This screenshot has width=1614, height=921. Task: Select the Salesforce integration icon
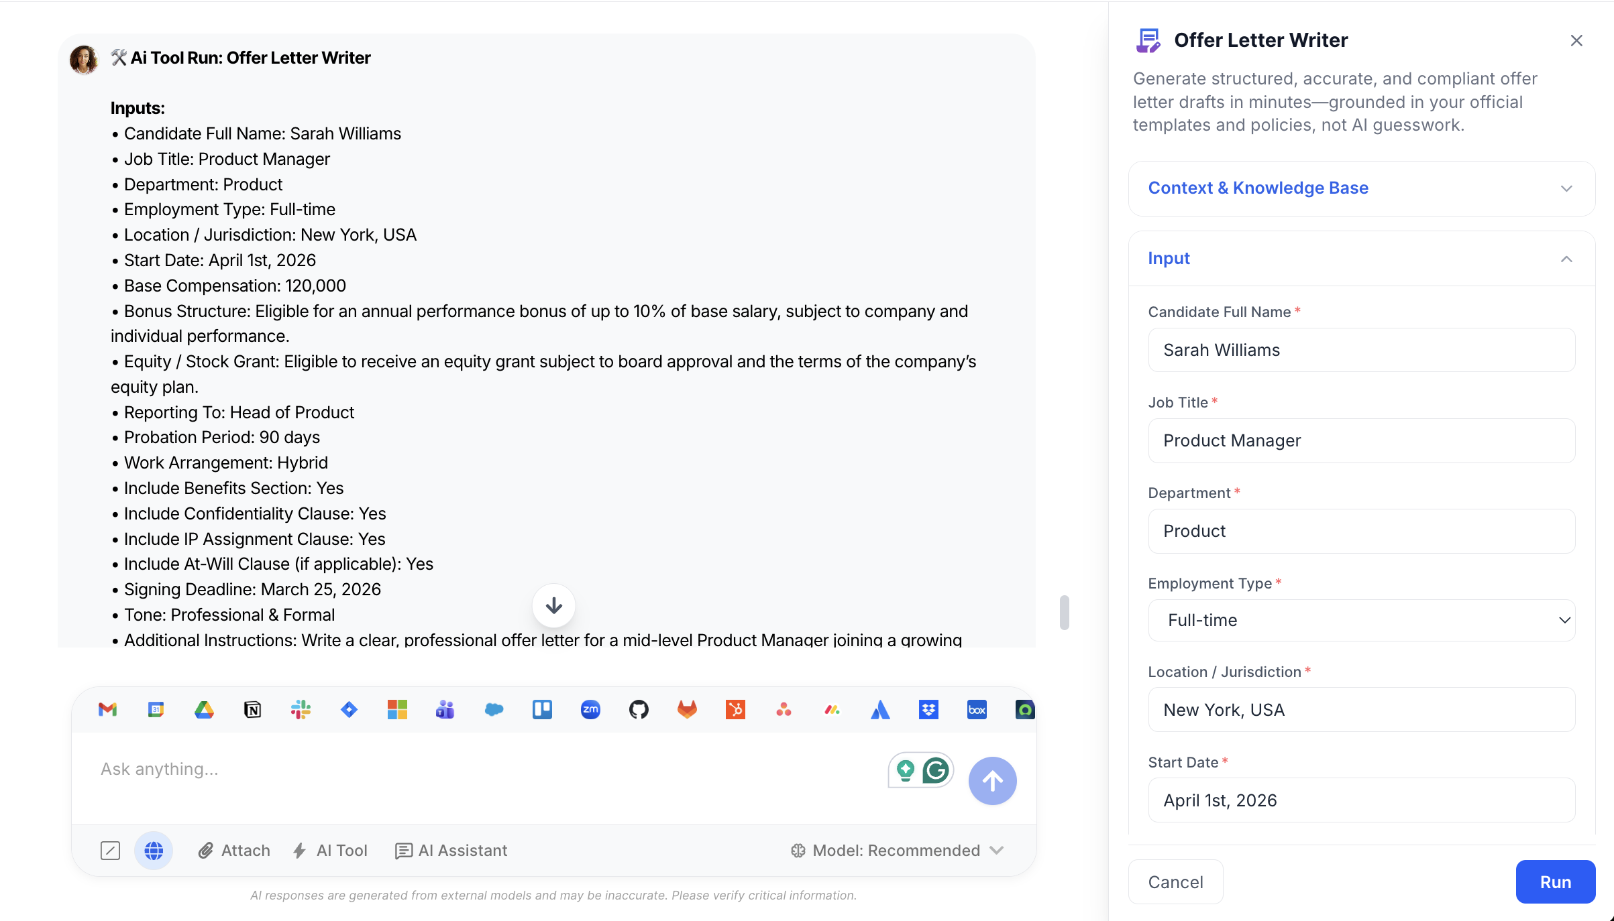[x=494, y=709]
